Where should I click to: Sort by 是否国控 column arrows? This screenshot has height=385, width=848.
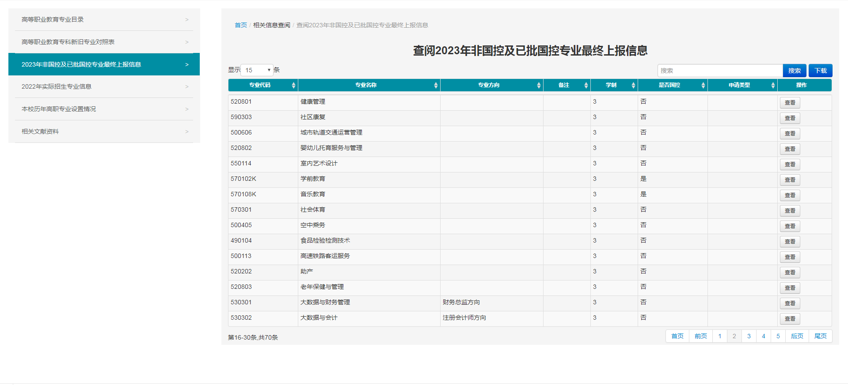pyautogui.click(x=703, y=86)
